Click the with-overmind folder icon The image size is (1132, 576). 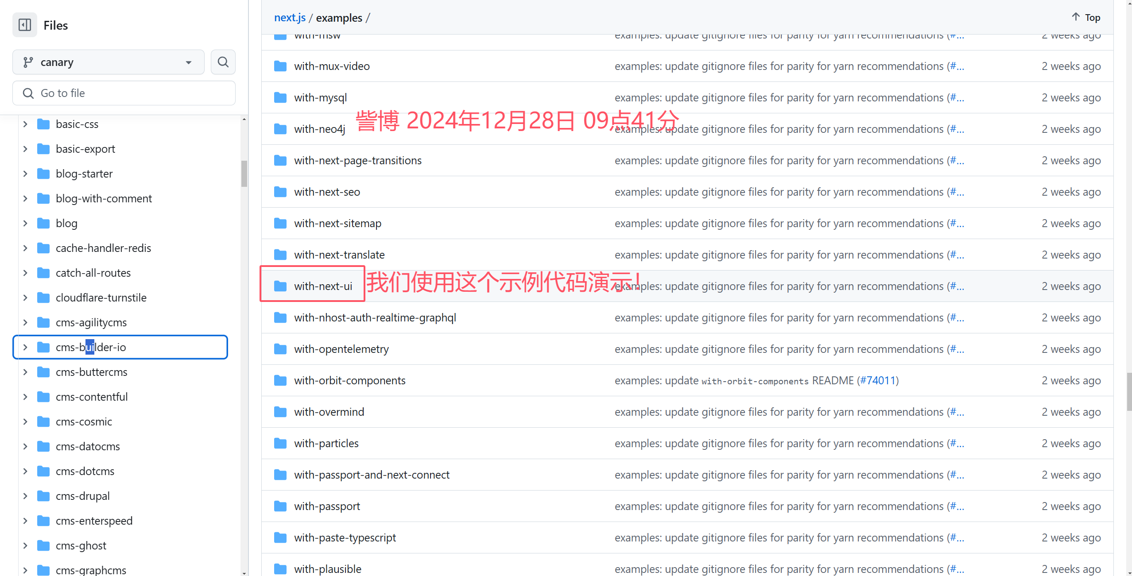[280, 412]
